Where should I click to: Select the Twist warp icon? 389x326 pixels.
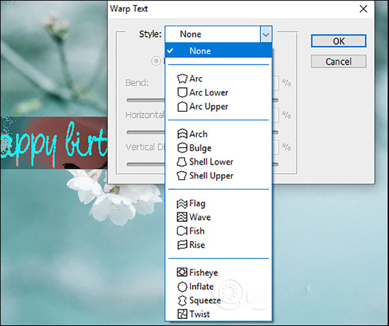(x=182, y=314)
